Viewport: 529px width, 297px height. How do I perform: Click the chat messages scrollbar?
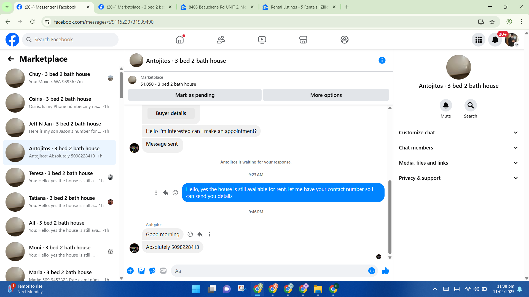coord(390,217)
